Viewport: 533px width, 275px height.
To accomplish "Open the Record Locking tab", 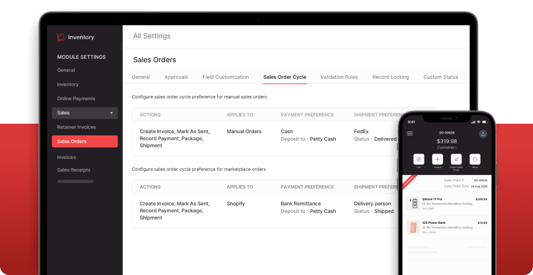I will coord(391,77).
